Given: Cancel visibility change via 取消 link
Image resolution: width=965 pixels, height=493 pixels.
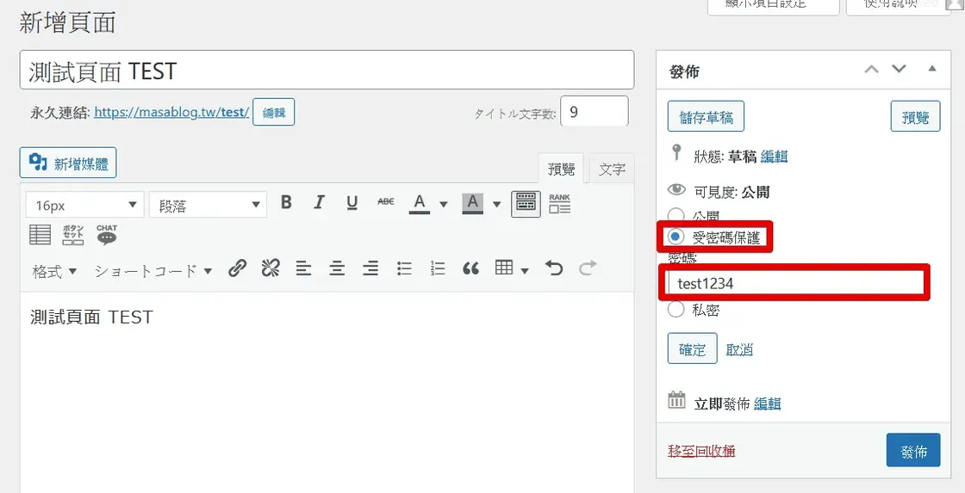Looking at the screenshot, I should (x=739, y=349).
